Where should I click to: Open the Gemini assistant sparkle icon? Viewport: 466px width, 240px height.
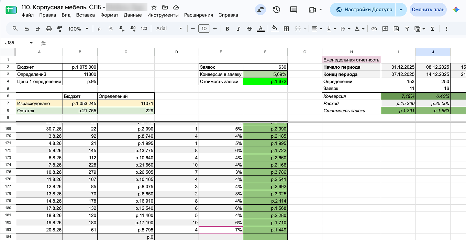(456, 10)
